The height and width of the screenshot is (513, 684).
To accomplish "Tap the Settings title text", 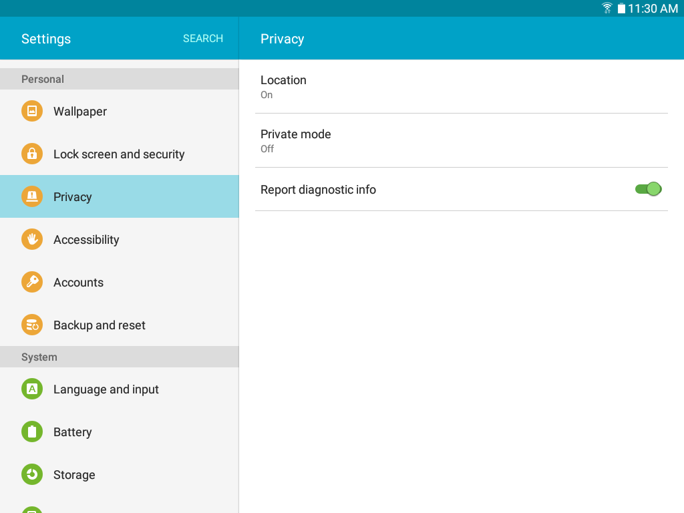I will pyautogui.click(x=46, y=39).
